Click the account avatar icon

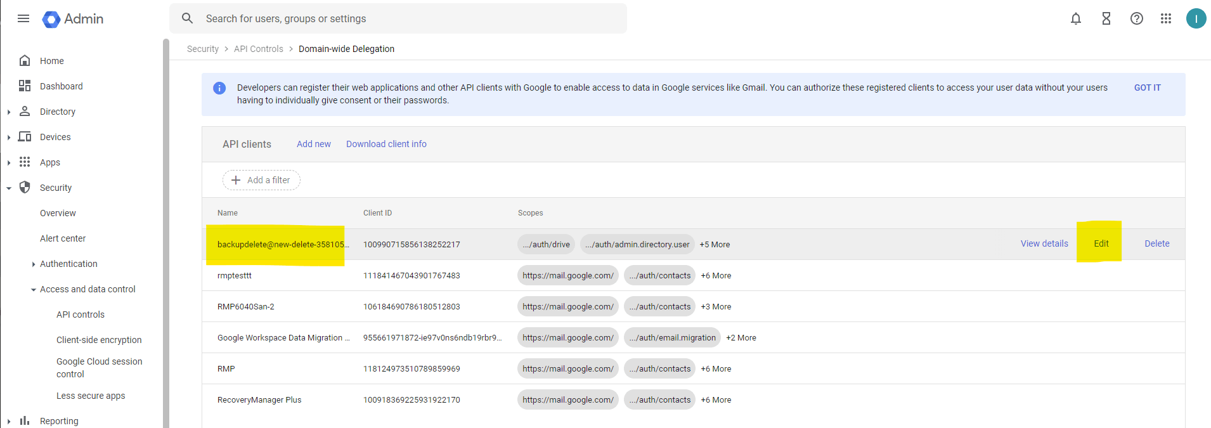(x=1196, y=18)
